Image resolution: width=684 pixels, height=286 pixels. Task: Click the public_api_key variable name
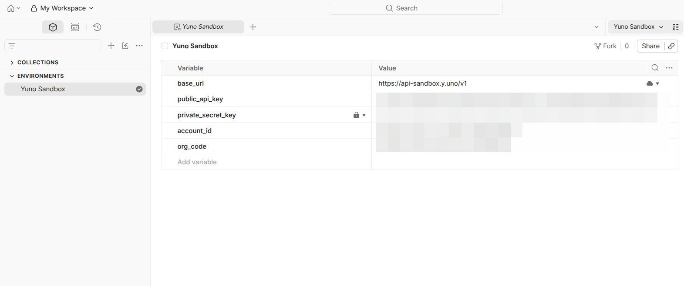200,99
